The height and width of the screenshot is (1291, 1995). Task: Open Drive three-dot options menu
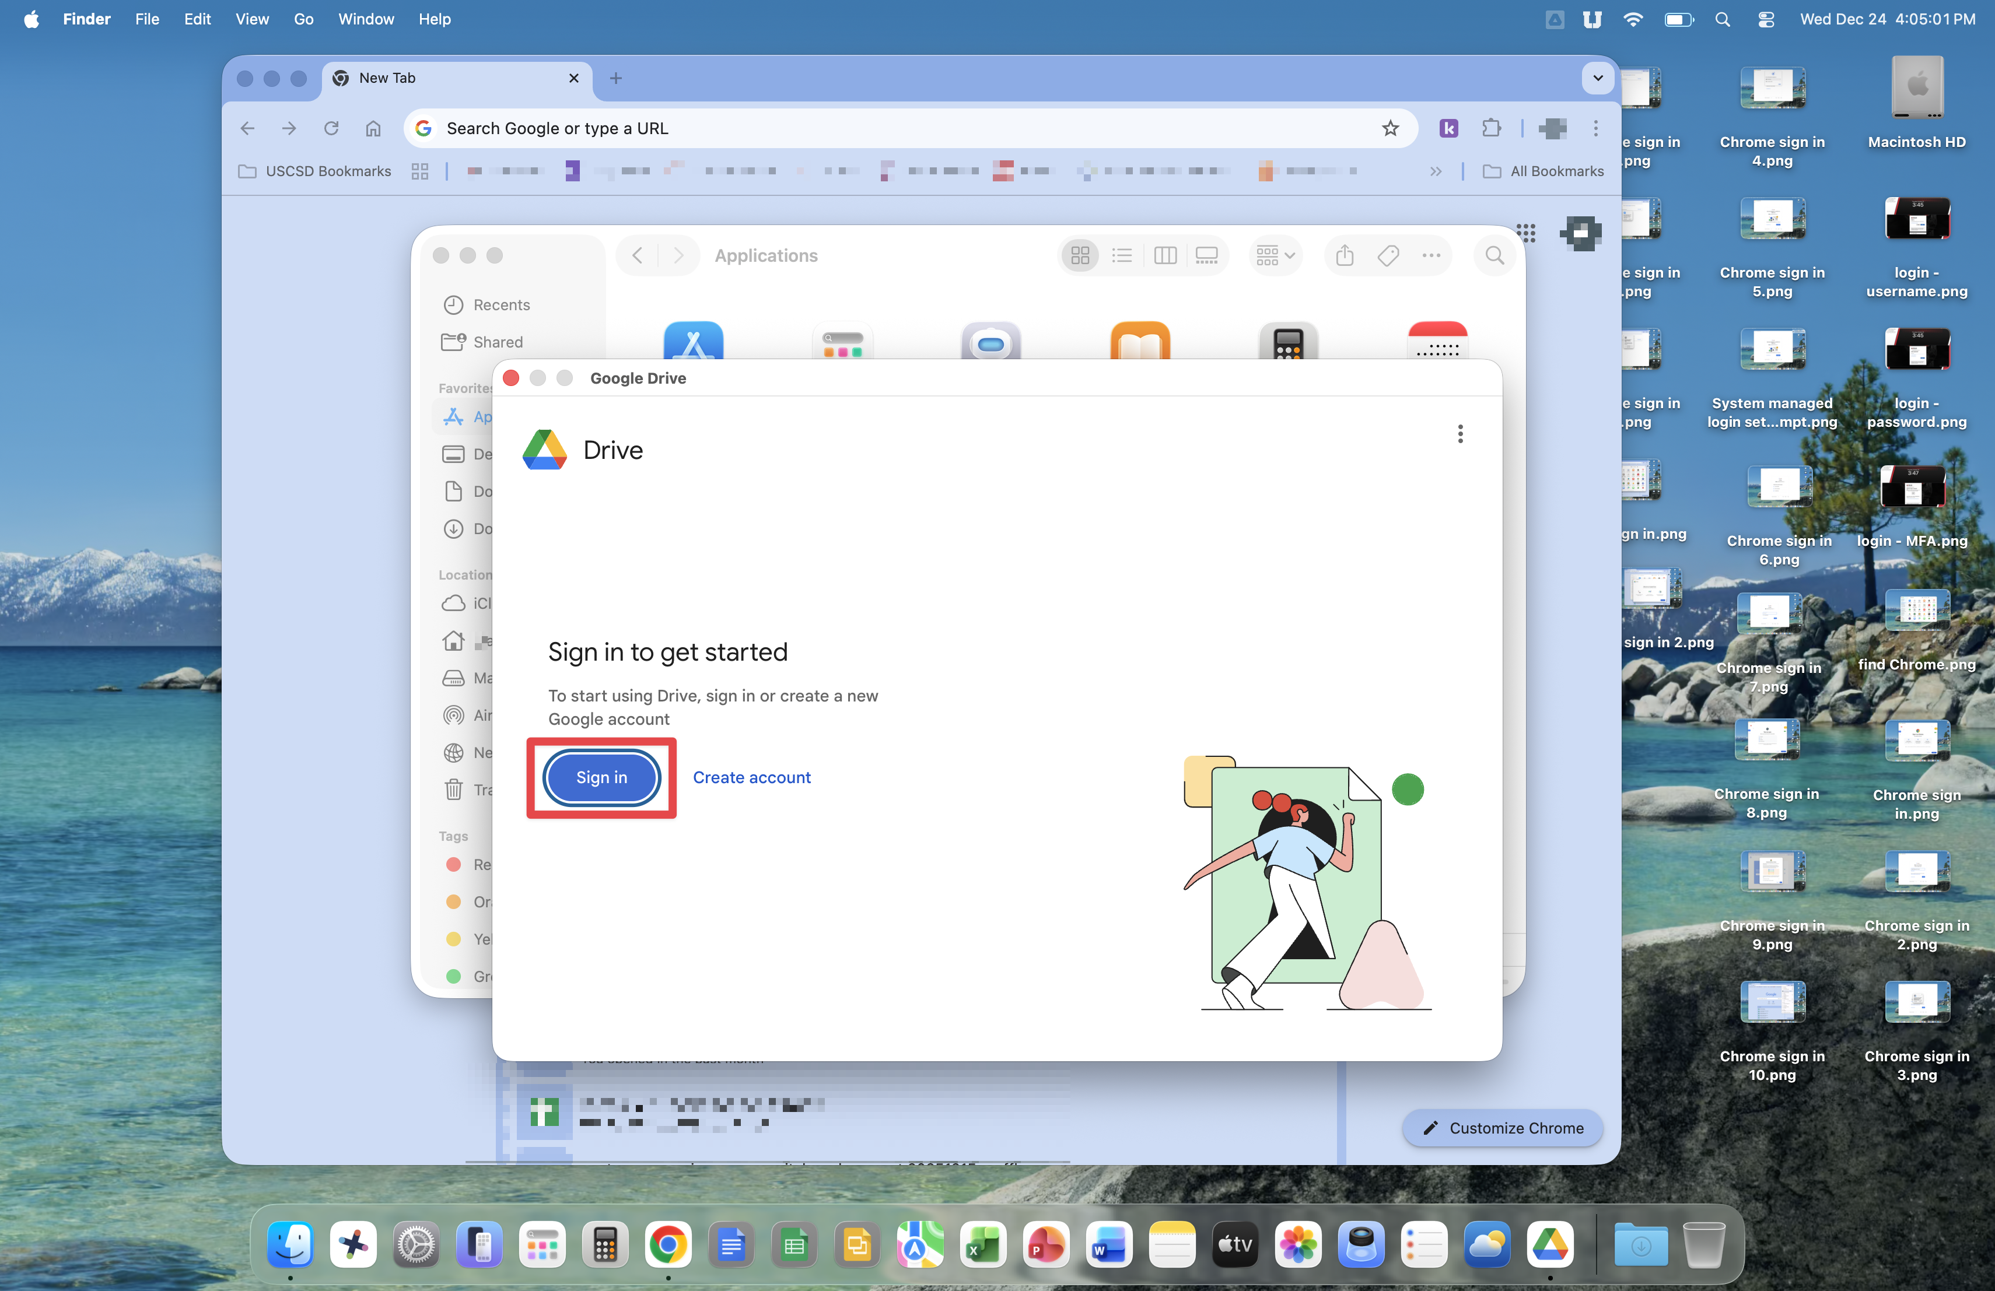click(1459, 434)
